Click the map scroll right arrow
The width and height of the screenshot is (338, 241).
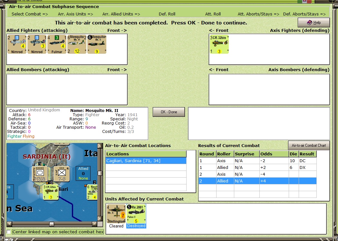[95, 224]
